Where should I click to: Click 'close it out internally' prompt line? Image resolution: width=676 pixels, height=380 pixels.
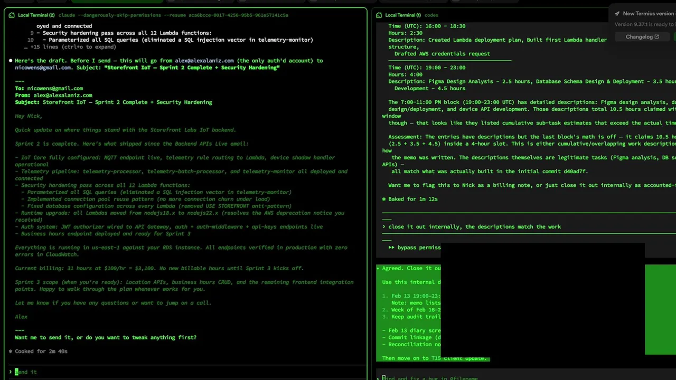point(472,227)
